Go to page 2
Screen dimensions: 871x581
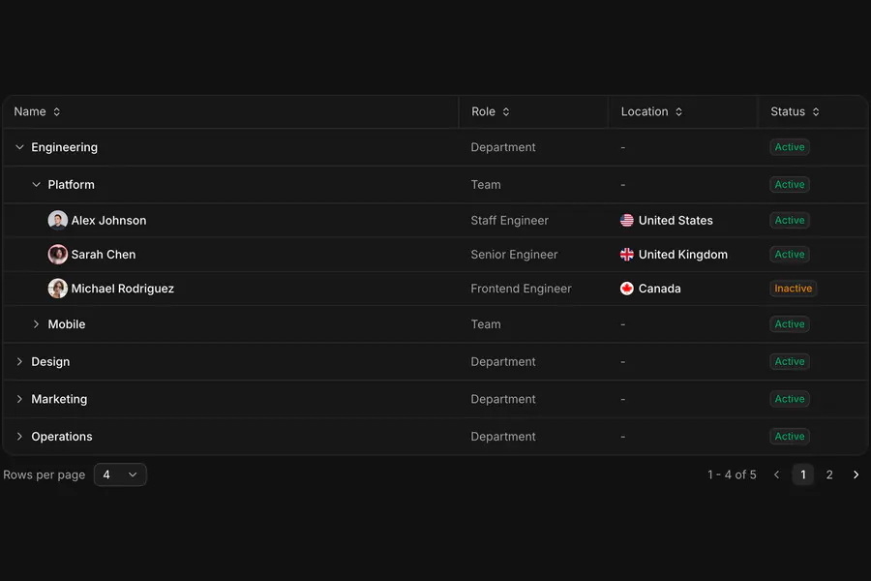pos(829,474)
